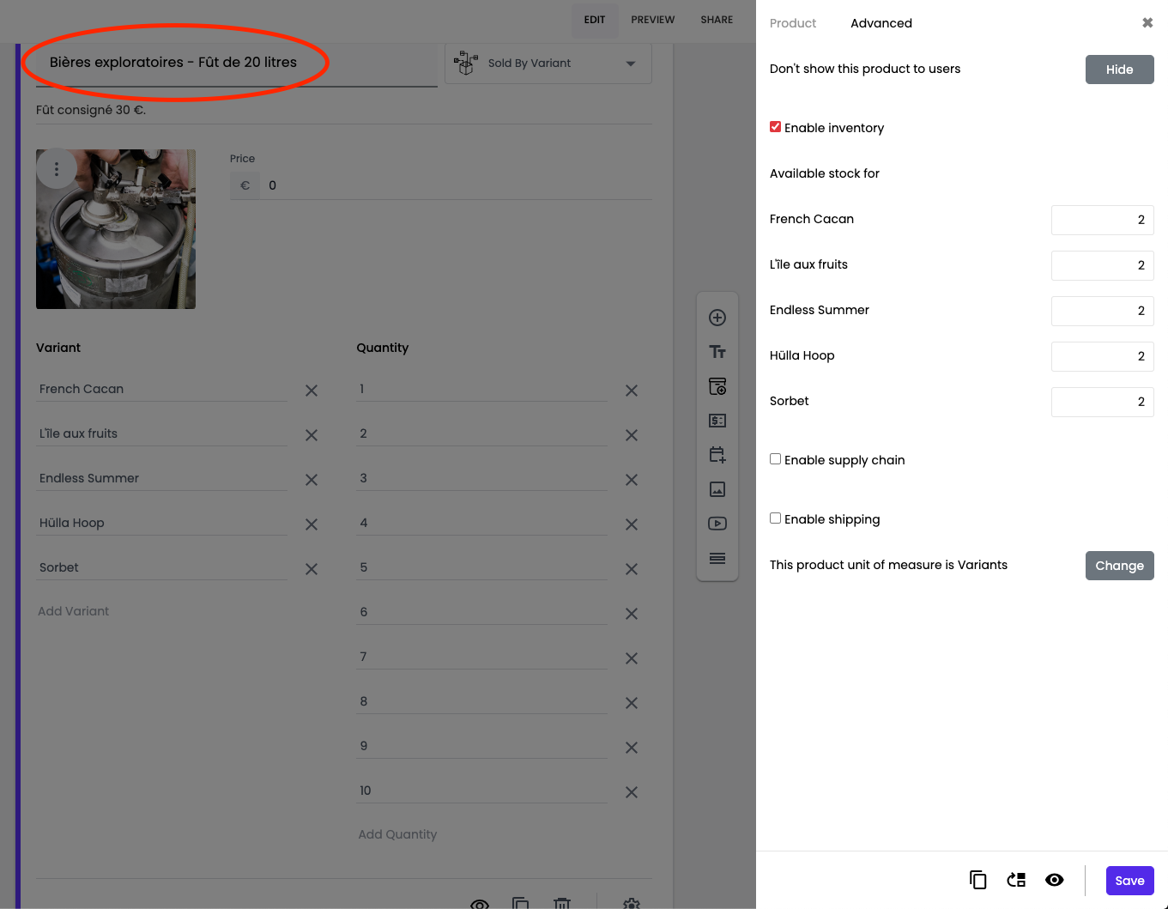Viewport: 1168px width, 909px height.
Task: Click the add element plus icon
Action: tap(717, 318)
